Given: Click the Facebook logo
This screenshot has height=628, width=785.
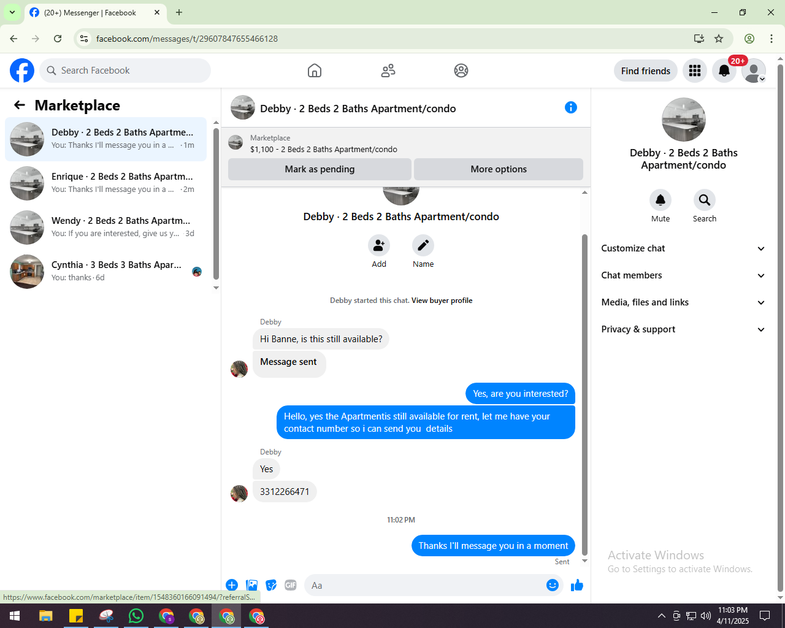Looking at the screenshot, I should pos(22,71).
